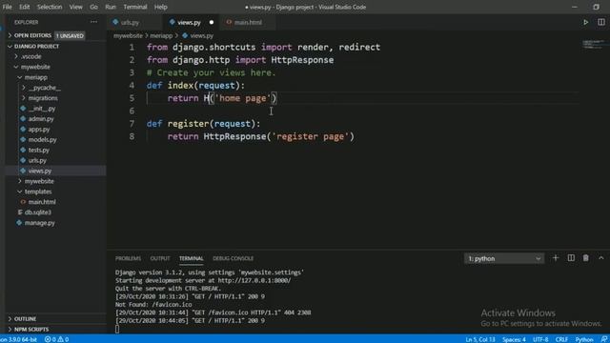This screenshot has height=343, width=610.
Task: Open tests.py in the explorer
Action: click(39, 151)
